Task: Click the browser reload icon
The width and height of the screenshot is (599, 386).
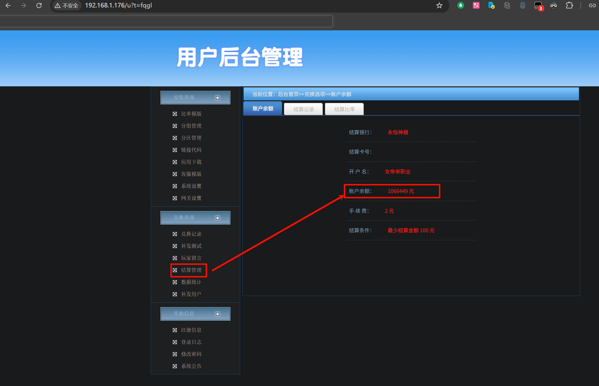Action: pos(39,5)
